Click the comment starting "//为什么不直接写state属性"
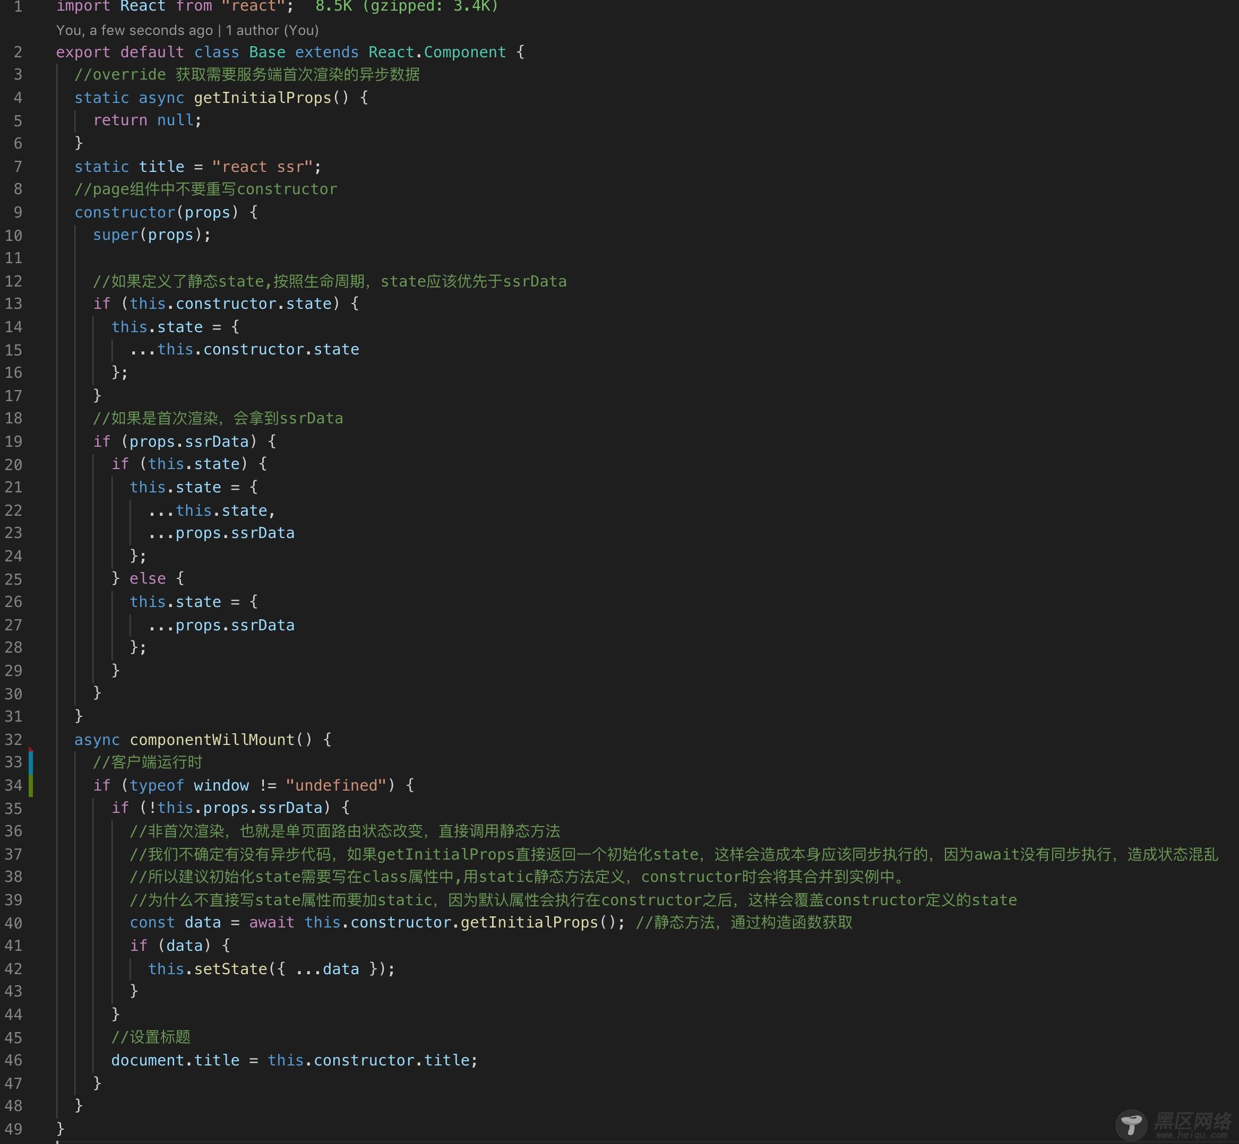The image size is (1239, 1144). pos(573,900)
